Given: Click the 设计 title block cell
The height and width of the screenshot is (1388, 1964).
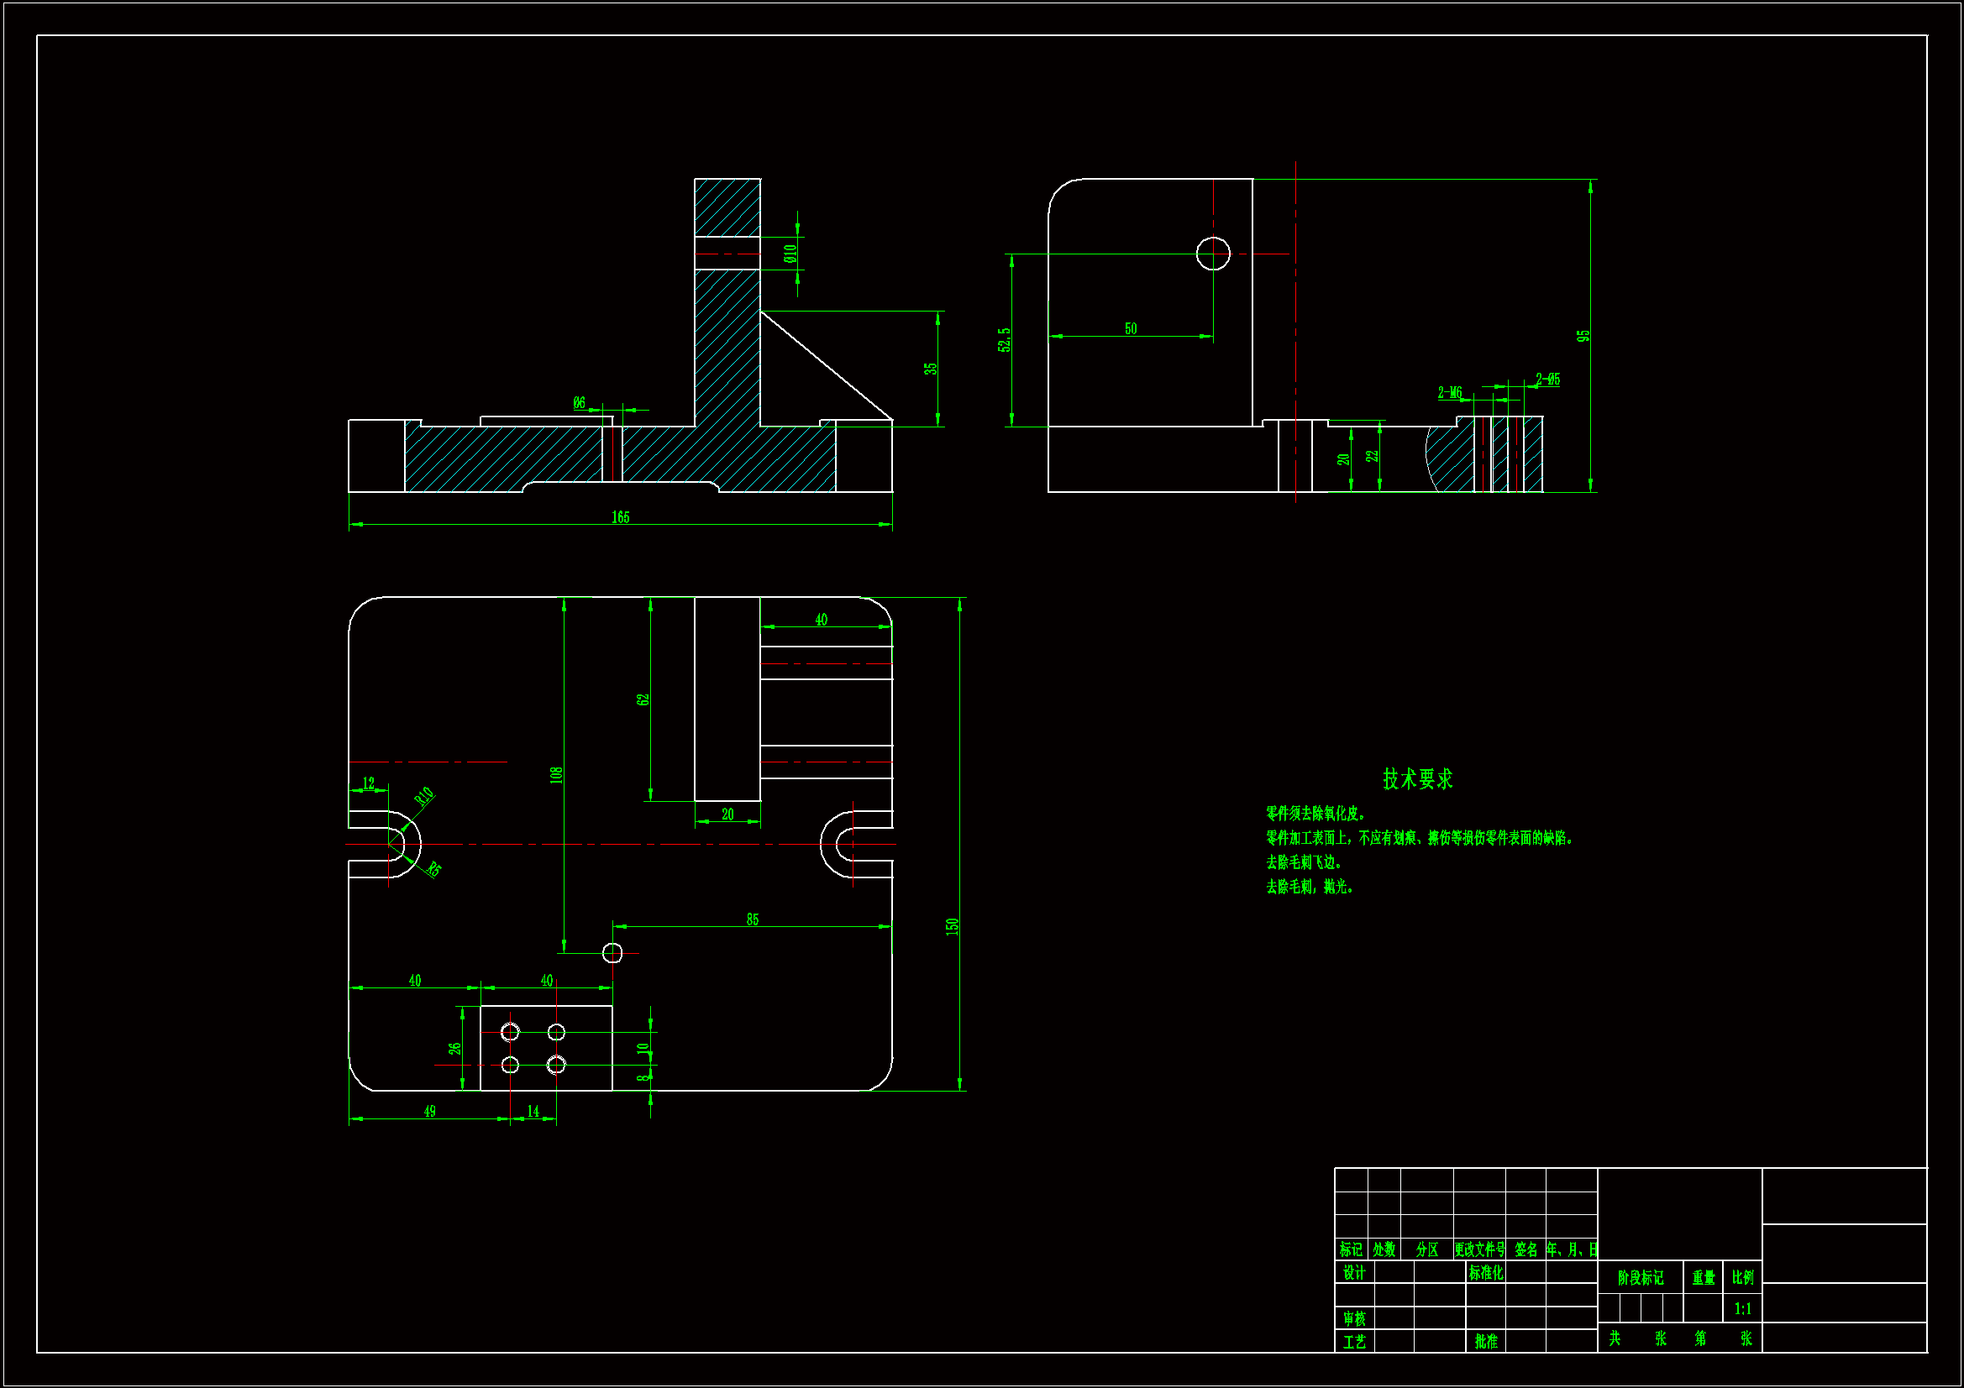Looking at the screenshot, I should pos(1354,1273).
